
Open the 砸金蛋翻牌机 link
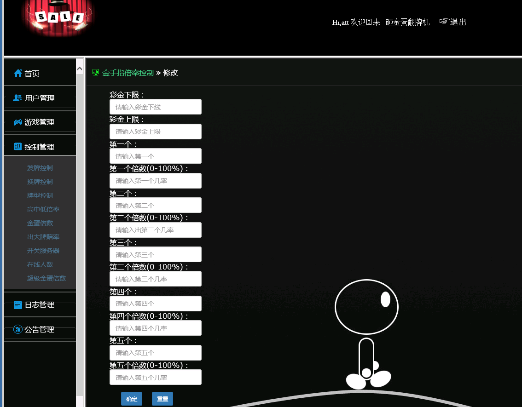pyautogui.click(x=407, y=22)
